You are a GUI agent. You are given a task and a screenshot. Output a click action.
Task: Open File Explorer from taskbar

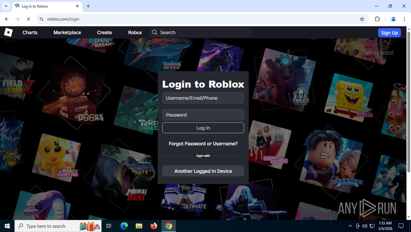139,226
